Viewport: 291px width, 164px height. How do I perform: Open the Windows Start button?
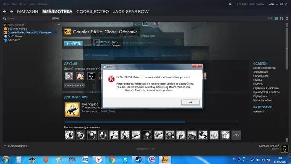[x=5, y=160]
